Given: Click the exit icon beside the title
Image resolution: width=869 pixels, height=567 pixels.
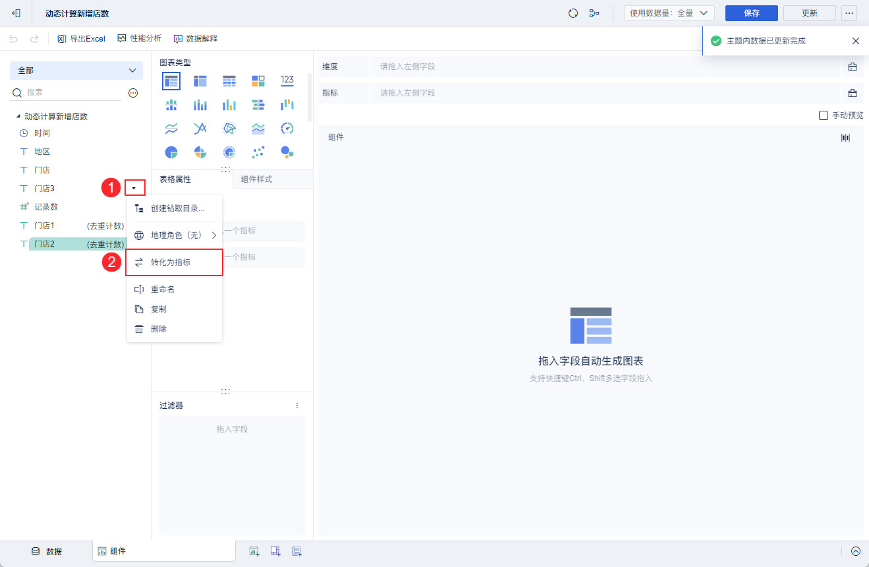Looking at the screenshot, I should [16, 13].
